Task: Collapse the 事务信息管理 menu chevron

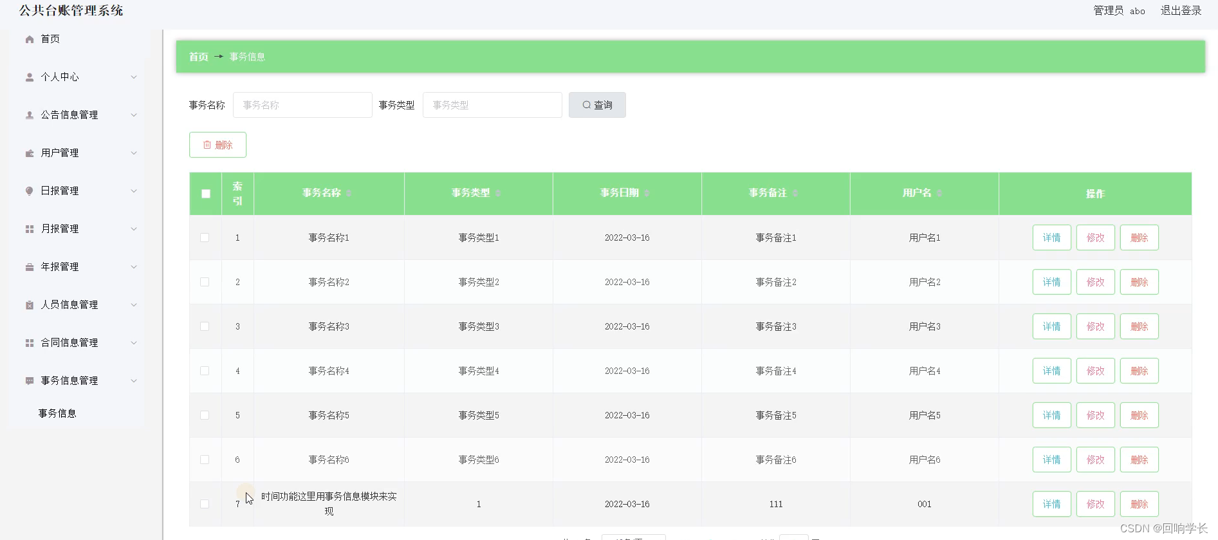Action: point(134,381)
